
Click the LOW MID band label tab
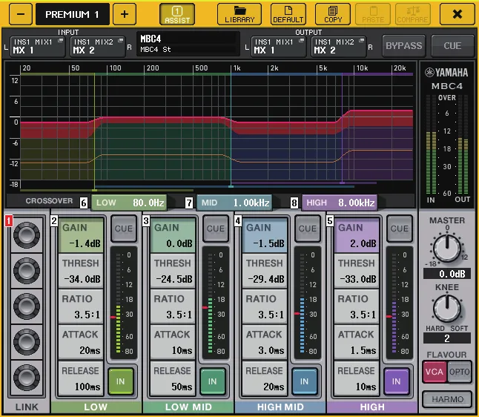(x=188, y=407)
